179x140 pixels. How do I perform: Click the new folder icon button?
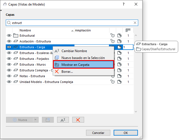point(48,120)
